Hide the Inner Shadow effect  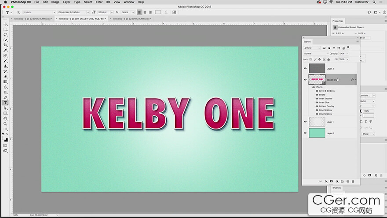click(x=317, y=99)
